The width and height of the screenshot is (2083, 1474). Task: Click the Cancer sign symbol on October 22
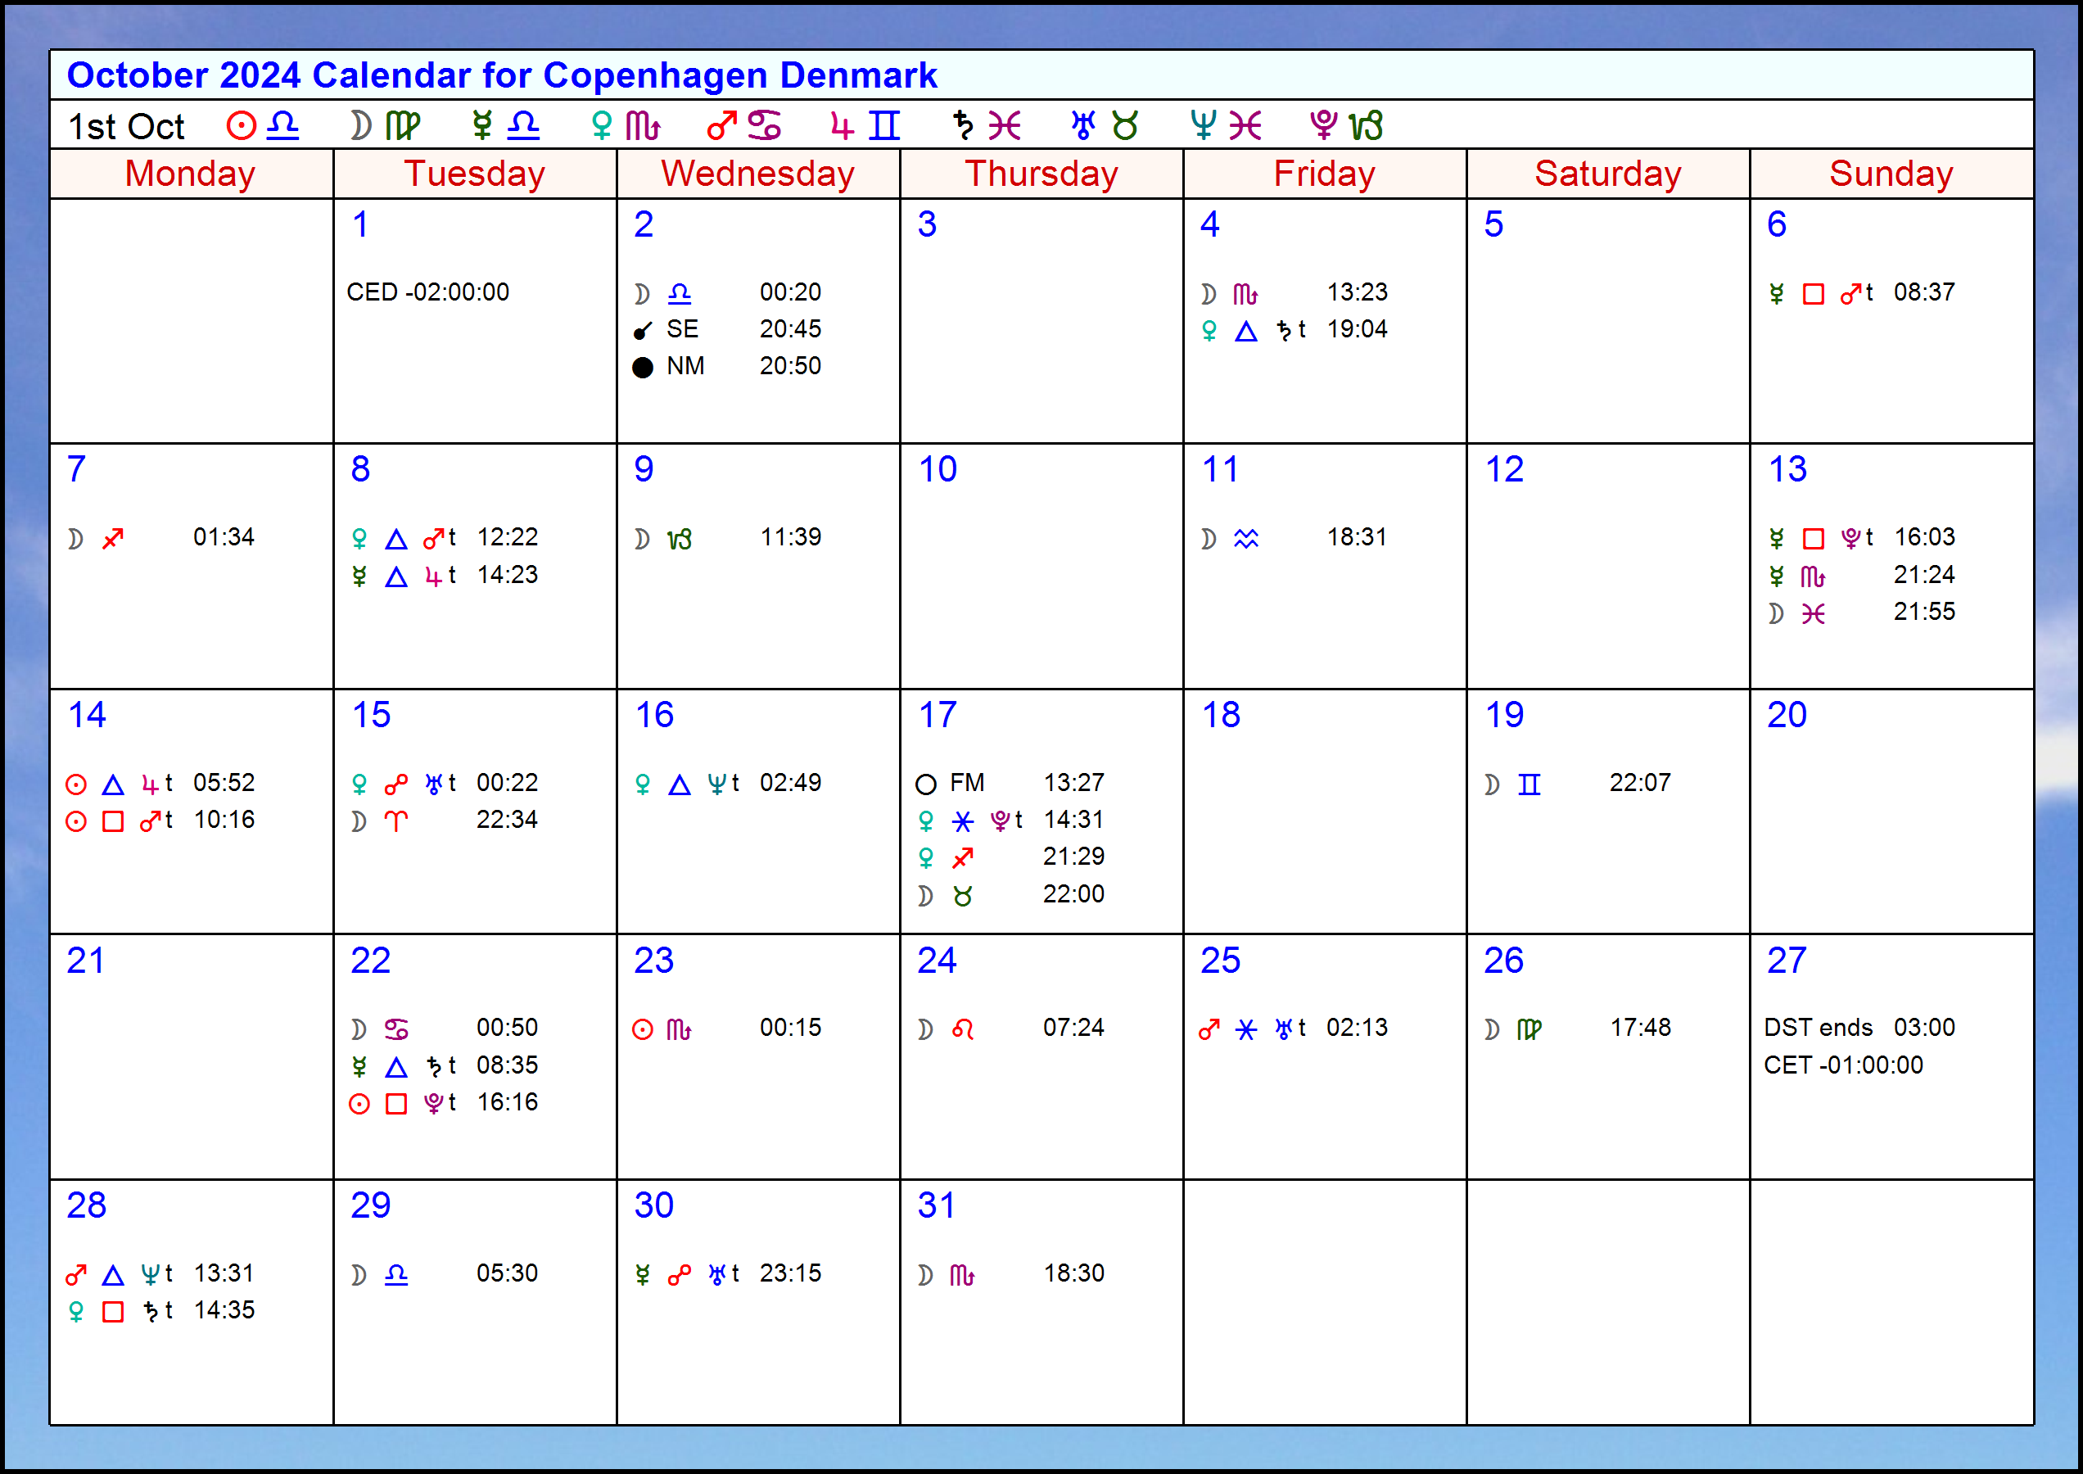(395, 1029)
